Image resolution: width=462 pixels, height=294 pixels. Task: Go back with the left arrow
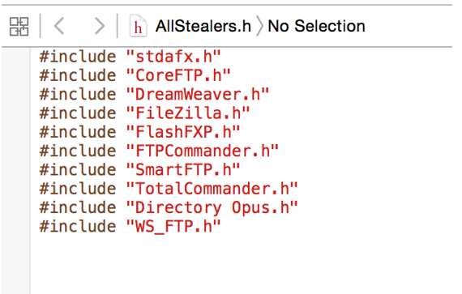pos(59,26)
